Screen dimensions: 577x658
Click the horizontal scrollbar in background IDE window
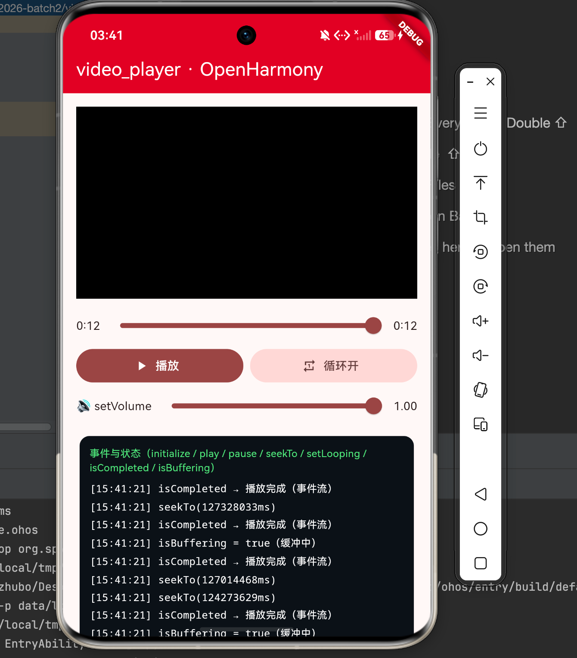25,427
